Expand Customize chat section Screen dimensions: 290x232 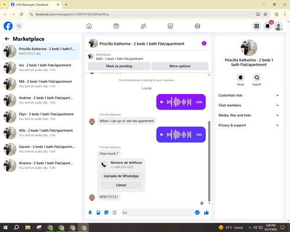click(x=249, y=95)
